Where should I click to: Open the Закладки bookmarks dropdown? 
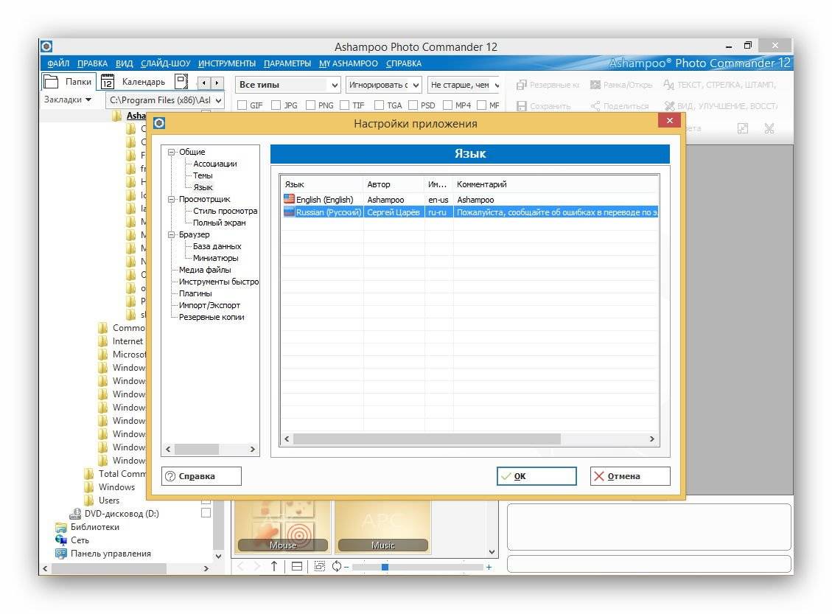(x=68, y=100)
